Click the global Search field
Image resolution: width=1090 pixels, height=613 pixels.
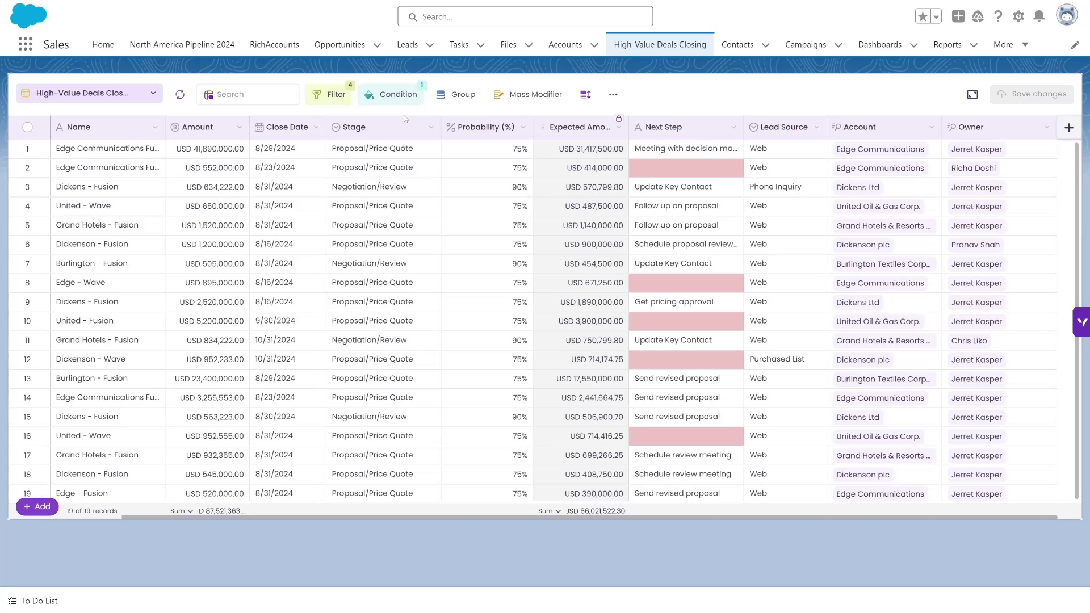coord(525,16)
